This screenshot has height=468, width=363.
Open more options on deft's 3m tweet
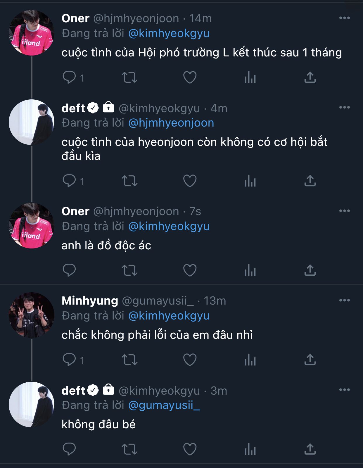click(x=344, y=390)
